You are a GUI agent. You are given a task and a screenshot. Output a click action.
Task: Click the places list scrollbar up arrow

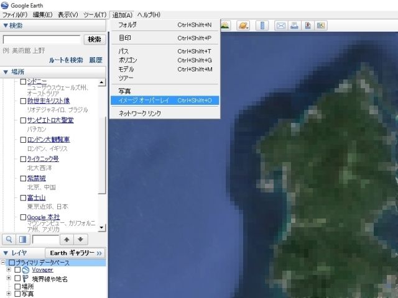coord(102,83)
